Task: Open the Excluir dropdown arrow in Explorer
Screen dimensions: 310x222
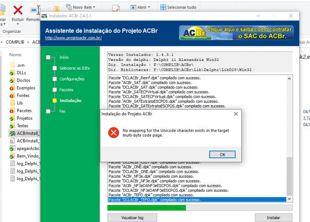Action: 18,24
